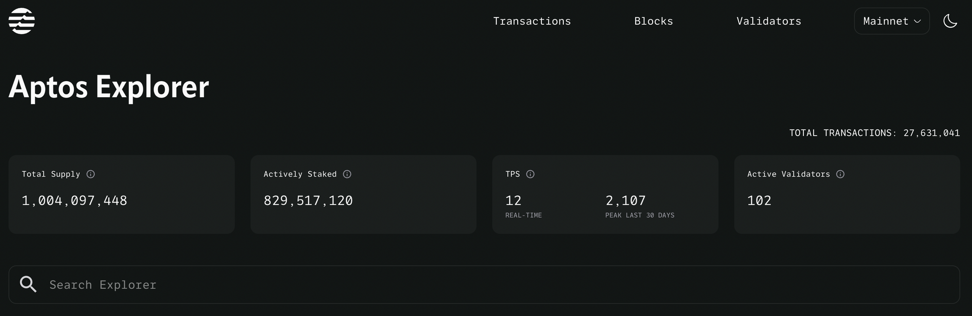
Task: Open the Transactions menu item
Action: tap(532, 21)
